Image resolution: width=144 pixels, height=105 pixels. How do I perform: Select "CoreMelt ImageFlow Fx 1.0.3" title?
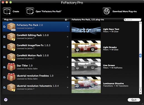(33, 45)
